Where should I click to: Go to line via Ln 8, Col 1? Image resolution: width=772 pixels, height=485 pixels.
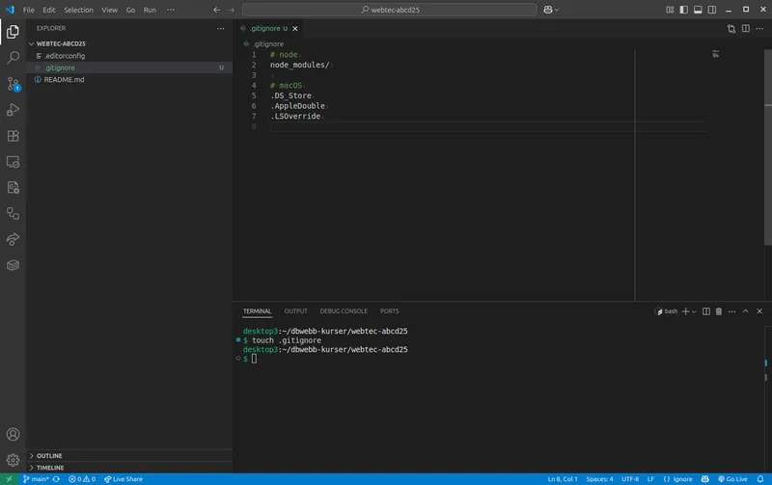coord(563,479)
